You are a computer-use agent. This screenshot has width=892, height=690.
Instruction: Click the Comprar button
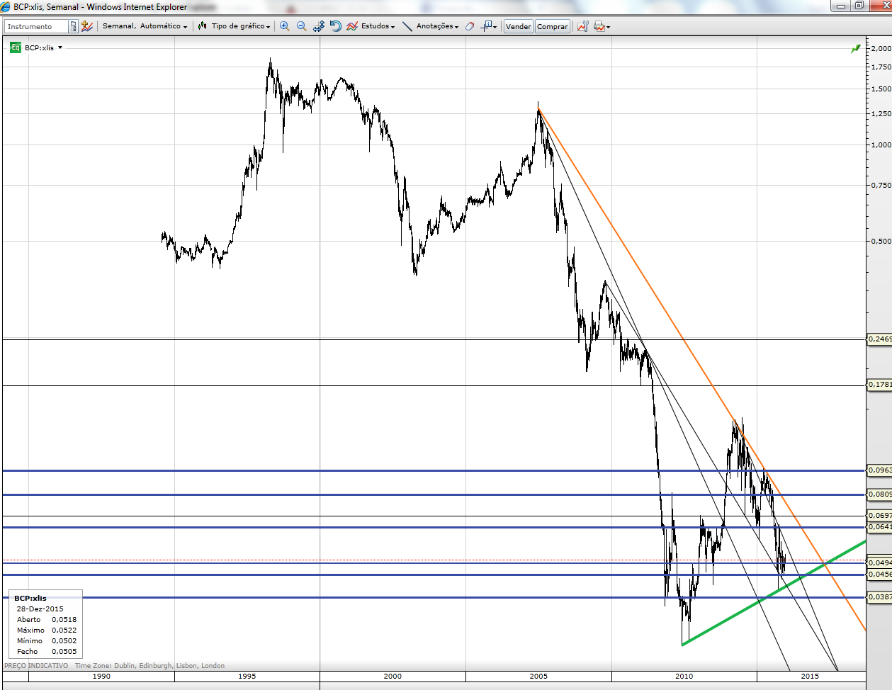(x=553, y=26)
